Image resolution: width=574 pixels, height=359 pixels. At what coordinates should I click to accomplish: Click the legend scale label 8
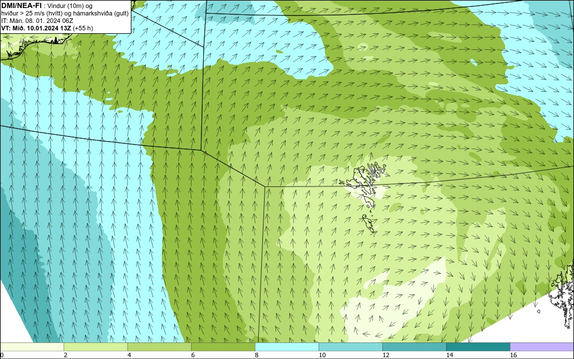click(x=257, y=355)
